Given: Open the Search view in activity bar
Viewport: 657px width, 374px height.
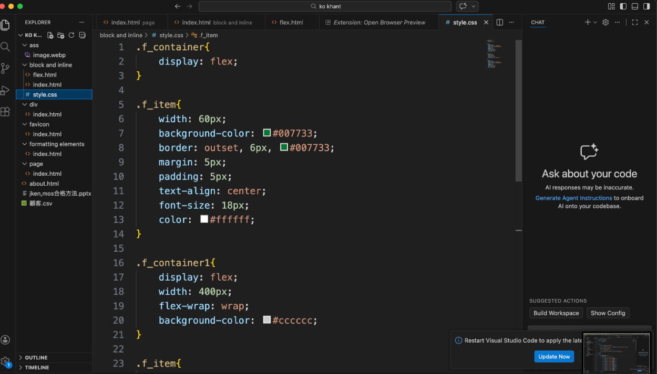Looking at the screenshot, I should tap(5, 47).
